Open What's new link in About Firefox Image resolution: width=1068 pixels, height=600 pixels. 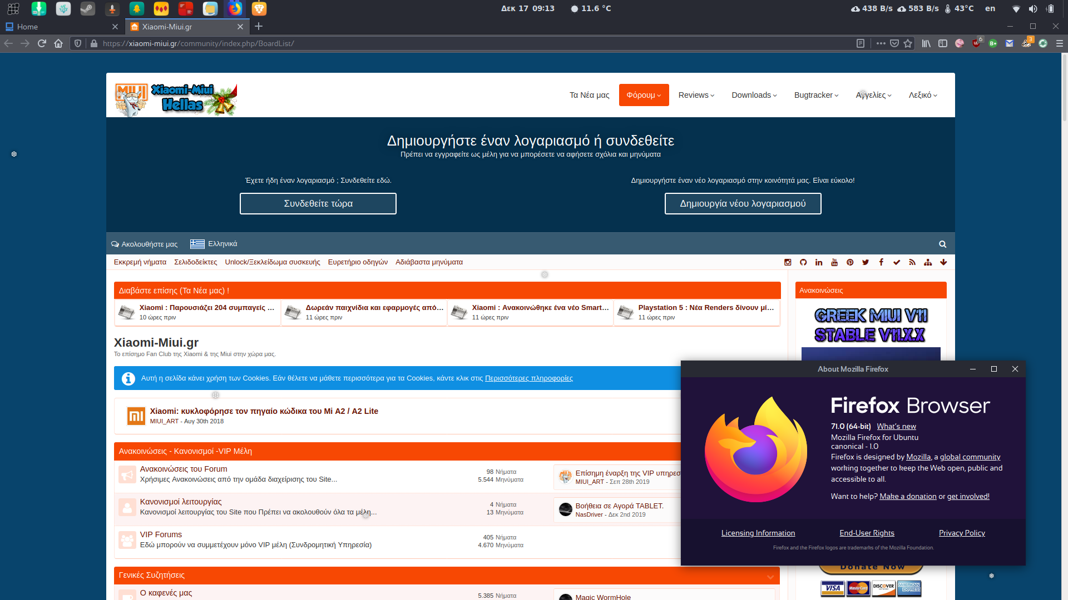pyautogui.click(x=896, y=427)
